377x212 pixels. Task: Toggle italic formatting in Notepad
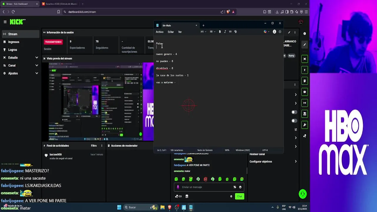coord(225,32)
